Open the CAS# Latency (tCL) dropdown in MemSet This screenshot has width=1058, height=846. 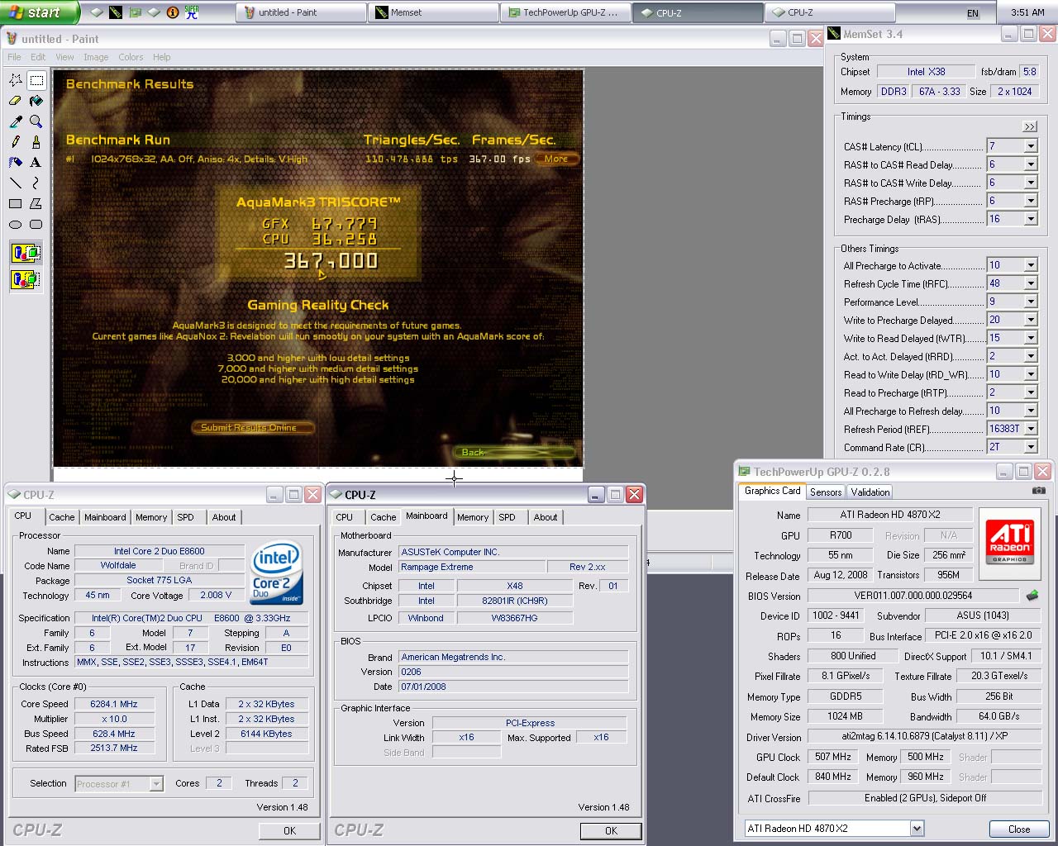(1031, 146)
